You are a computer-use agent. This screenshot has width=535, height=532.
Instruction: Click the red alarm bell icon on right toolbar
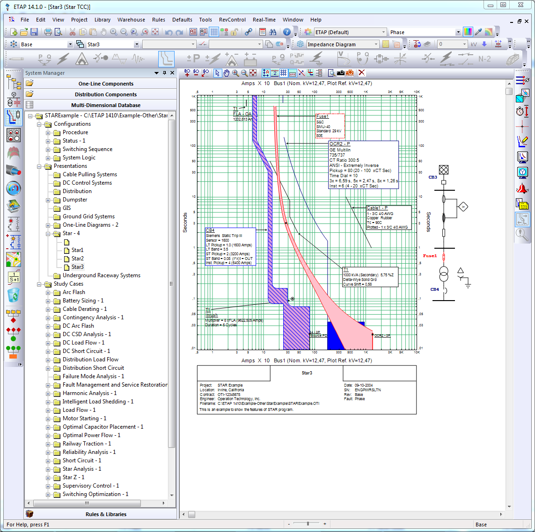coord(522,188)
